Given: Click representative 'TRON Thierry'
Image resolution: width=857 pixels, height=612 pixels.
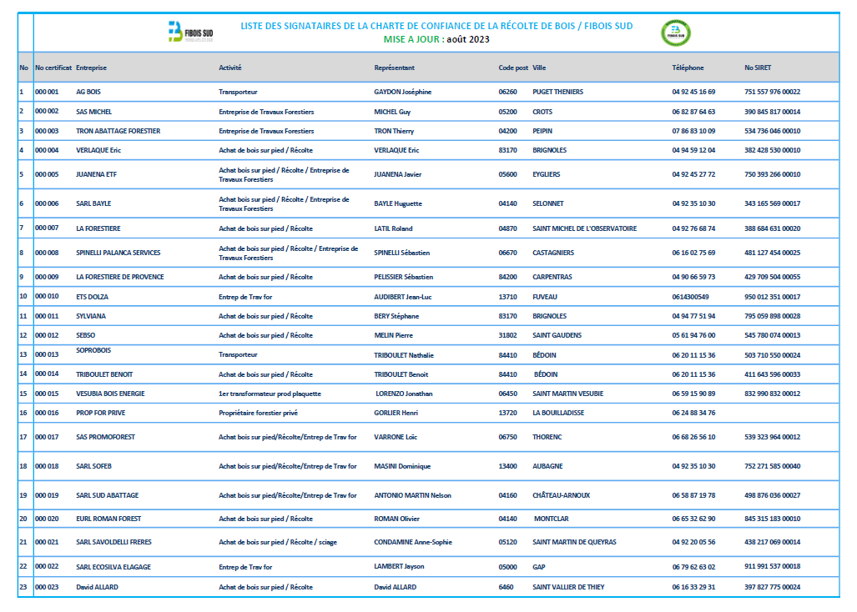Looking at the screenshot, I should tap(394, 131).
